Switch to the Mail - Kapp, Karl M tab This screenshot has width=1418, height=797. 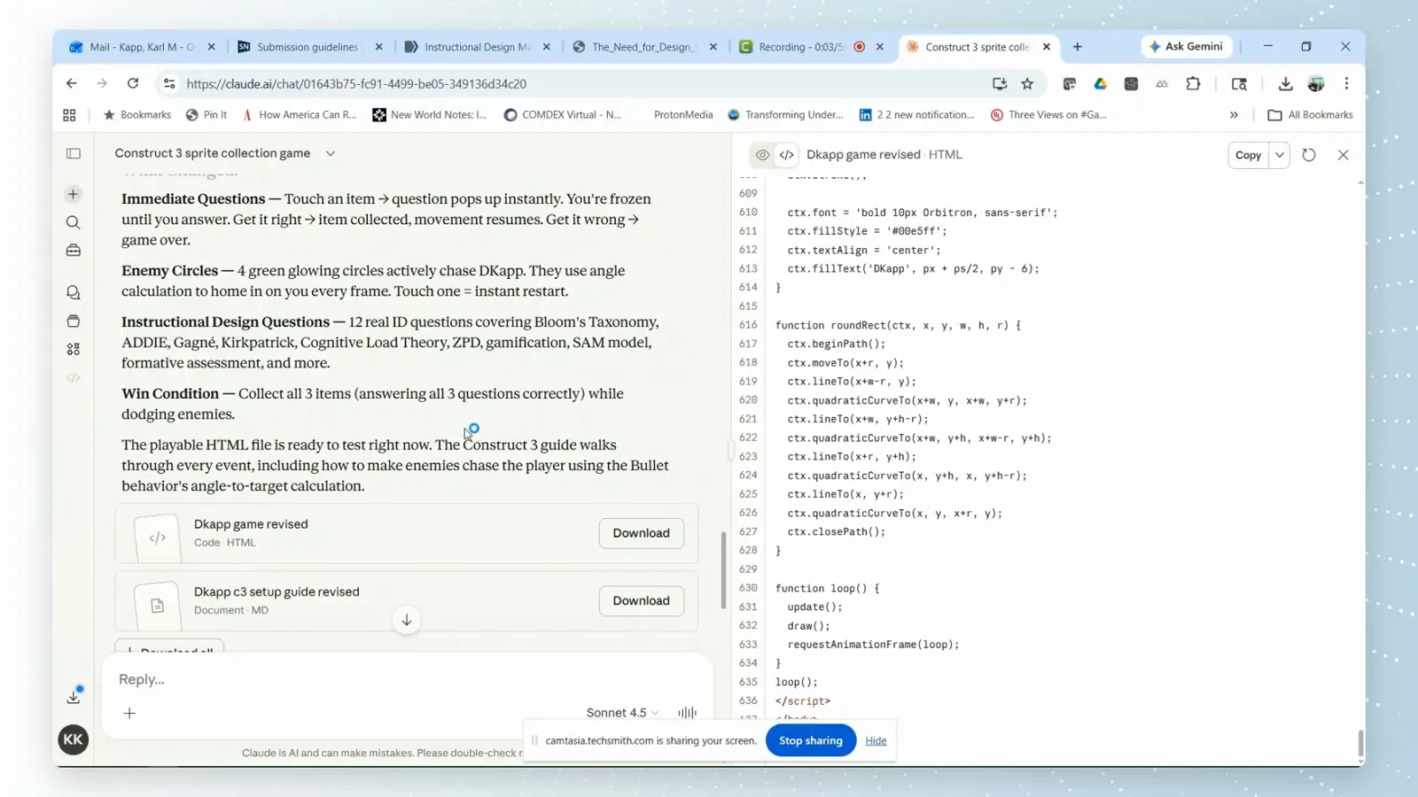142,47
